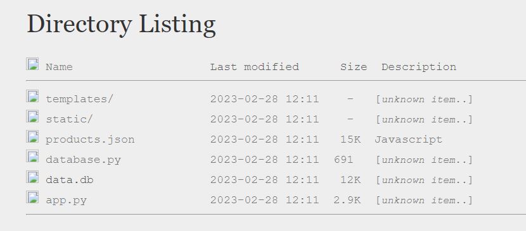Image resolution: width=526 pixels, height=231 pixels.
Task: Sort listing by Description column
Action: tap(419, 67)
